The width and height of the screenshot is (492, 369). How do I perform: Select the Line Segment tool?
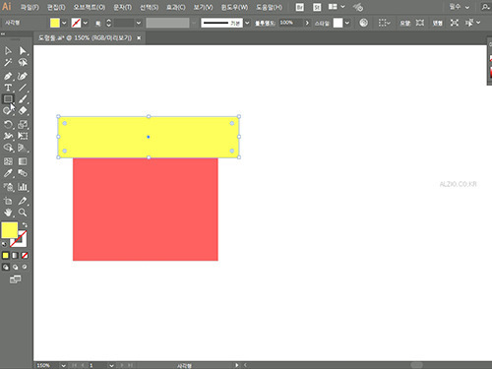point(23,88)
